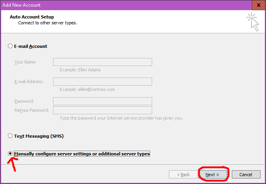Viewport: 266px width, 184px height.
Task: Select the E-mail Account radio button
Action: pos(10,46)
